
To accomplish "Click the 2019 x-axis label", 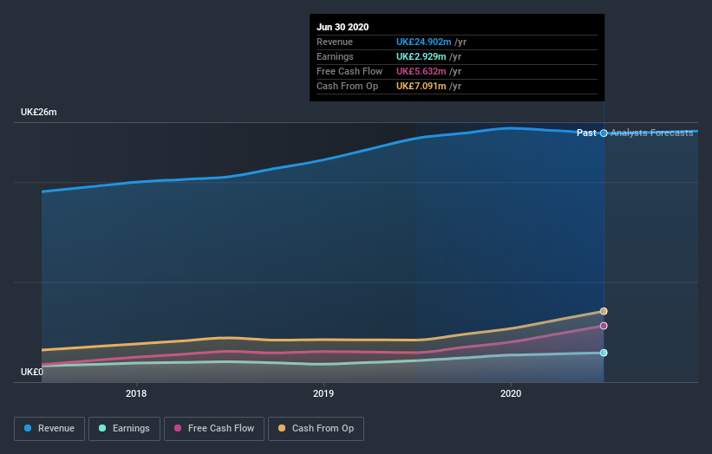I will (x=323, y=393).
